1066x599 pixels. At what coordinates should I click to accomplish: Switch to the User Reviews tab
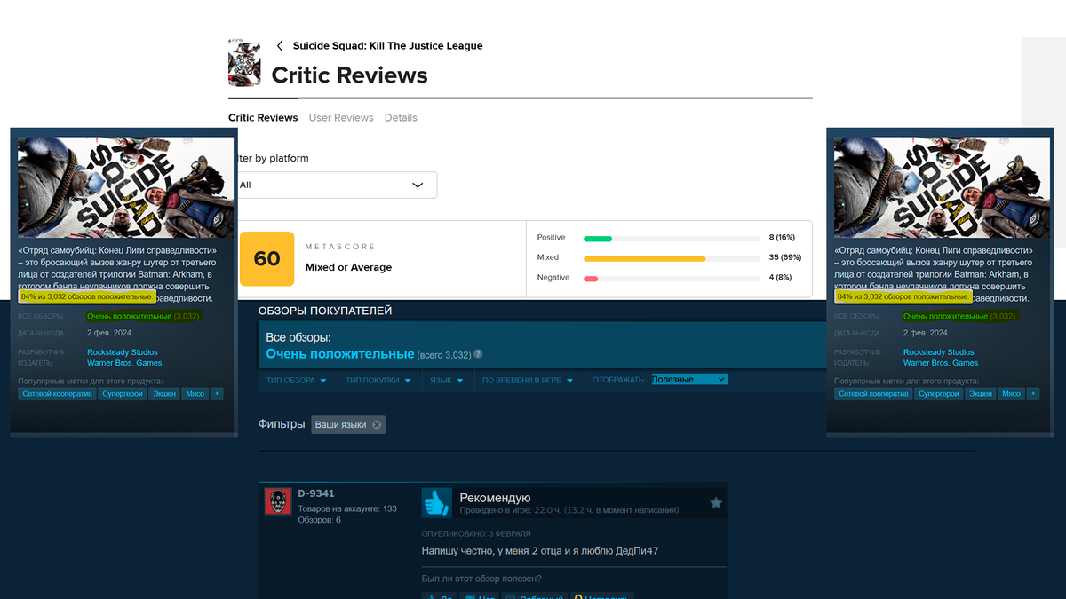[x=341, y=118]
